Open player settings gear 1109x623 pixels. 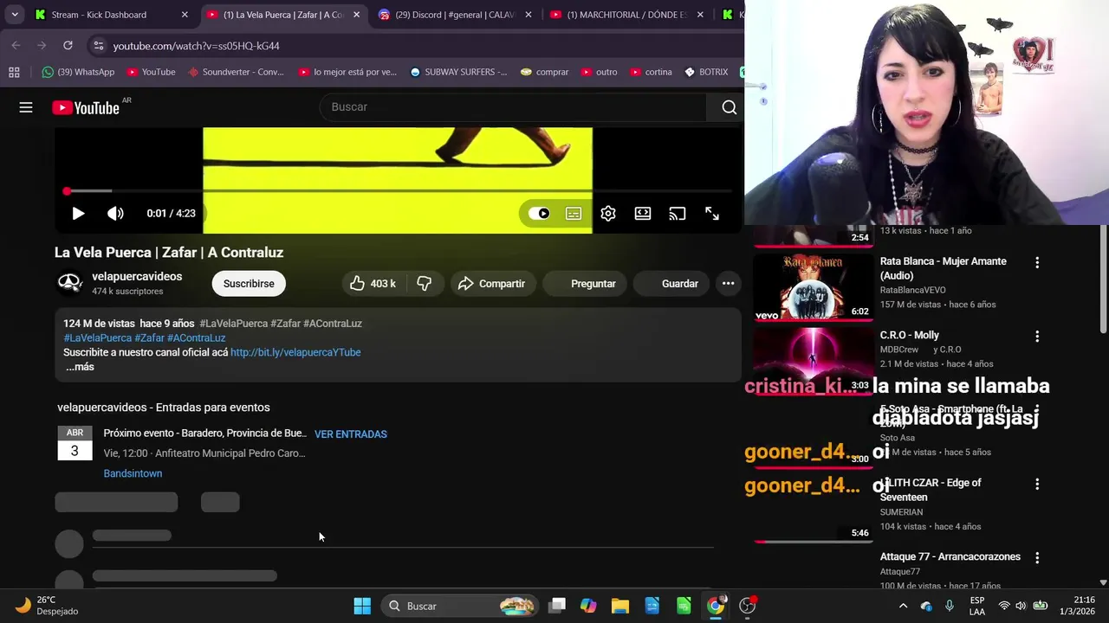click(x=608, y=214)
